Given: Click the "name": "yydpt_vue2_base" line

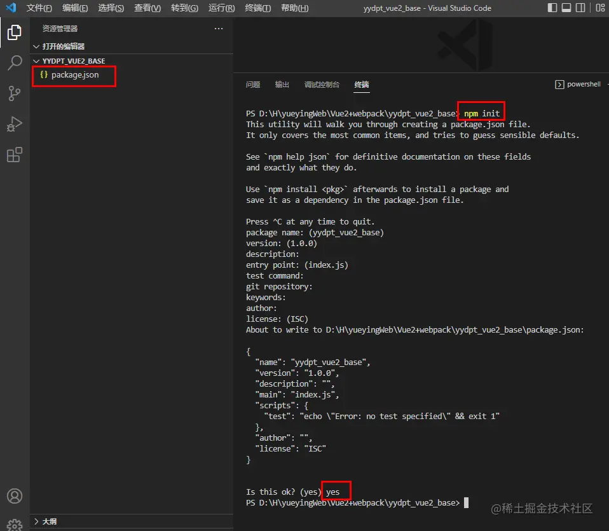Looking at the screenshot, I should [x=313, y=362].
